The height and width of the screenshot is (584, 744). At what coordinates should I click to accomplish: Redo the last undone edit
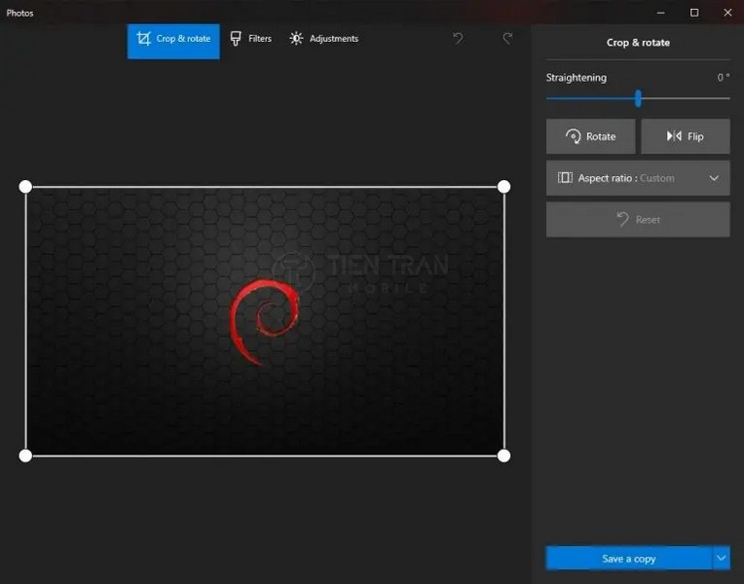(x=507, y=39)
